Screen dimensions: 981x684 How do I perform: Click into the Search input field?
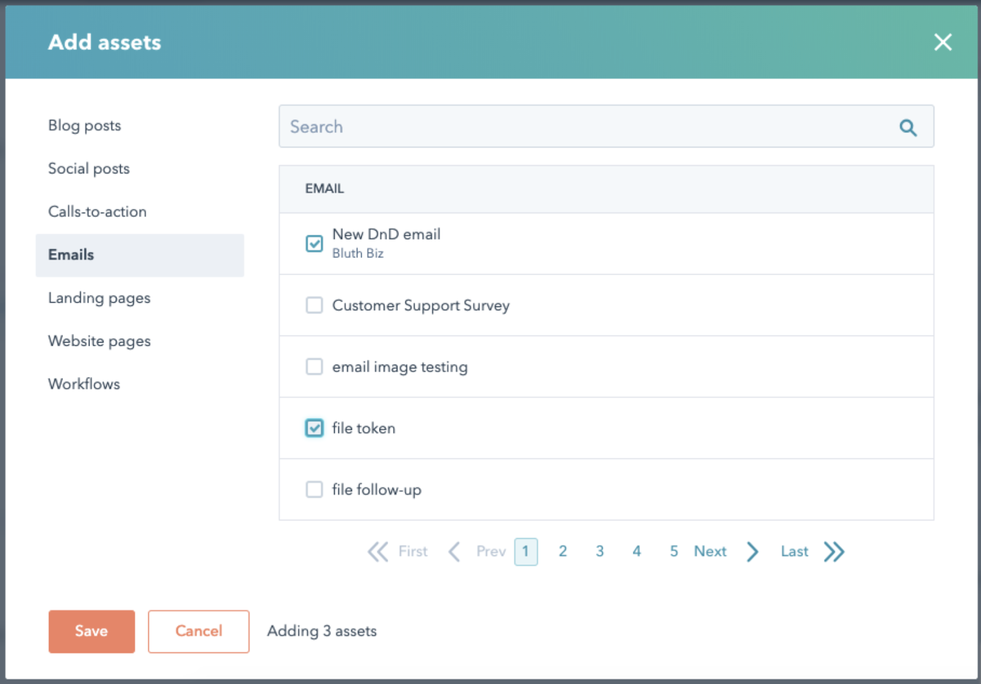(x=582, y=127)
